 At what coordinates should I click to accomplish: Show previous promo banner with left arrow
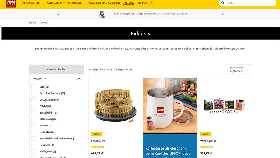point(58,14)
